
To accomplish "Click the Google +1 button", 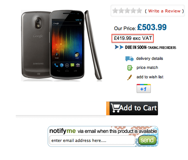I will 144,88.
